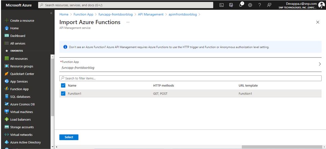This screenshot has height=149, width=326.
Task: Go to Home in the sidebar
Action: coord(14,28)
